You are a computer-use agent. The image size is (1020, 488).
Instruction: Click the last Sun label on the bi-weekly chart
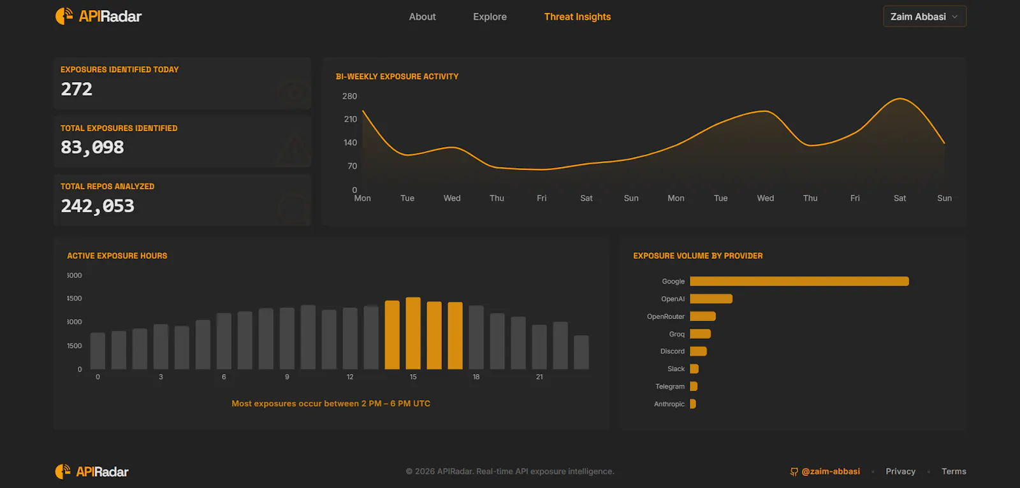[944, 198]
